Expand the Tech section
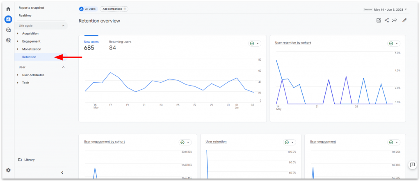This screenshot has height=181, width=420. click(25, 83)
